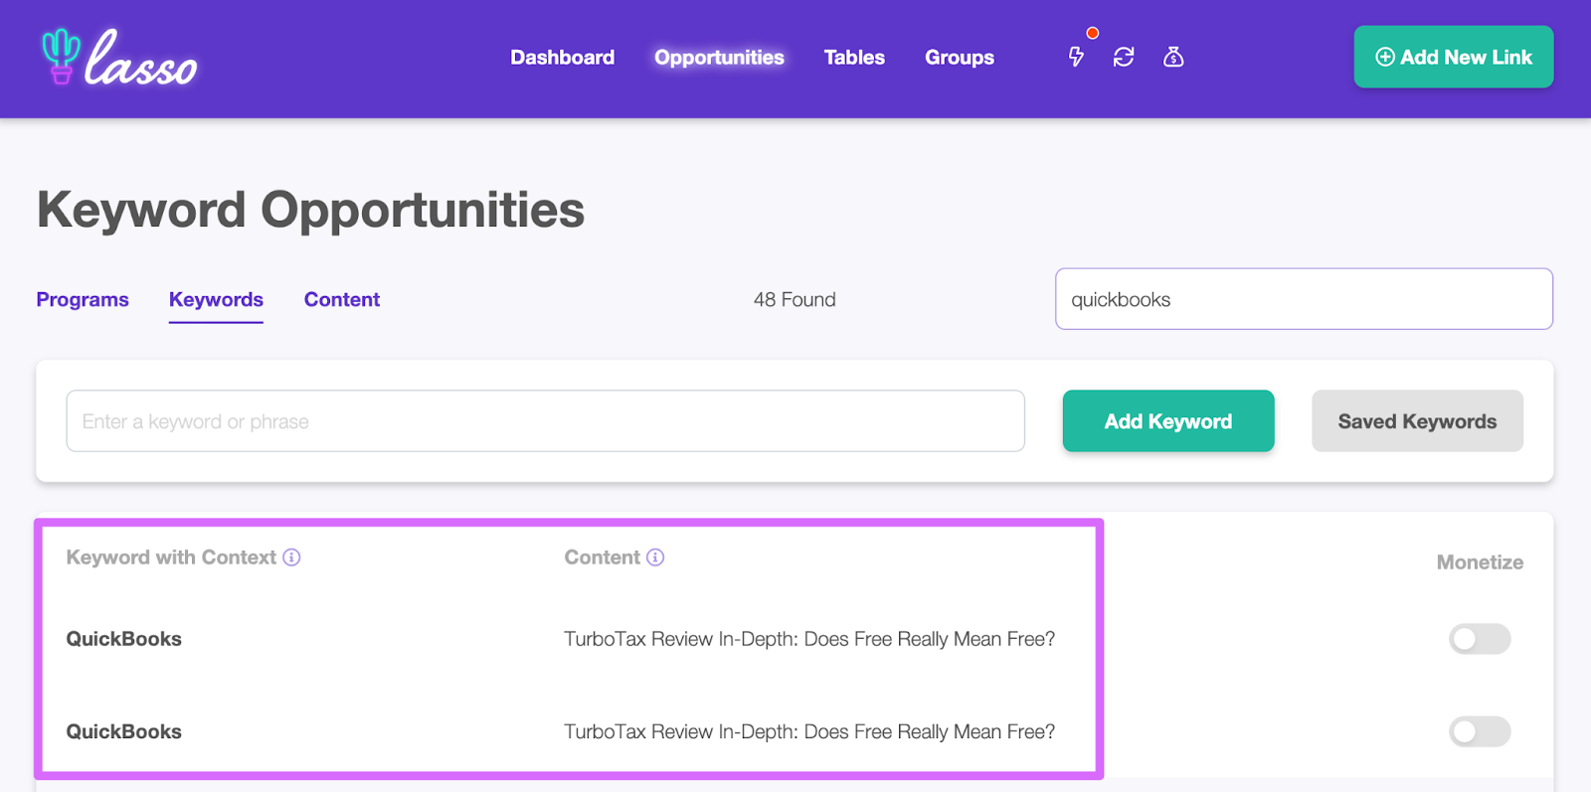
Task: Click first QuickBooks keyword text
Action: [123, 639]
